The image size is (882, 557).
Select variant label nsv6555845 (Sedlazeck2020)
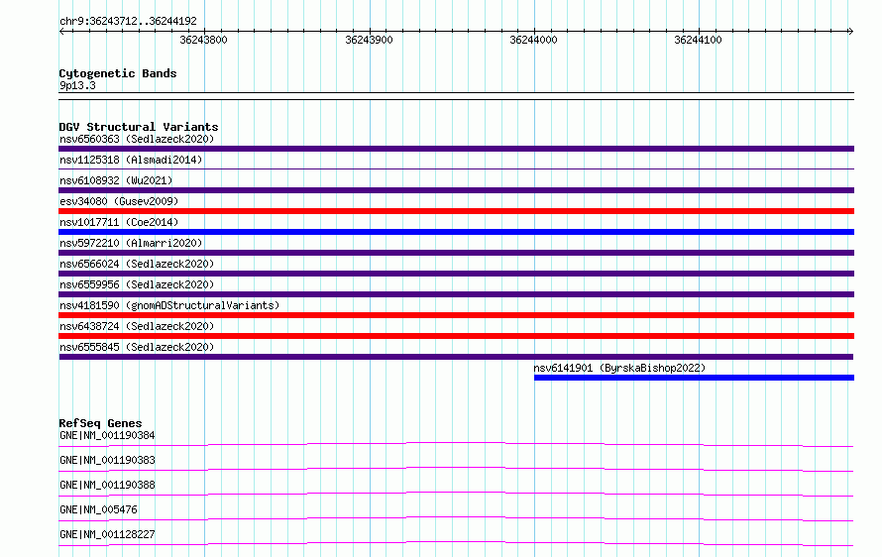tap(137, 347)
